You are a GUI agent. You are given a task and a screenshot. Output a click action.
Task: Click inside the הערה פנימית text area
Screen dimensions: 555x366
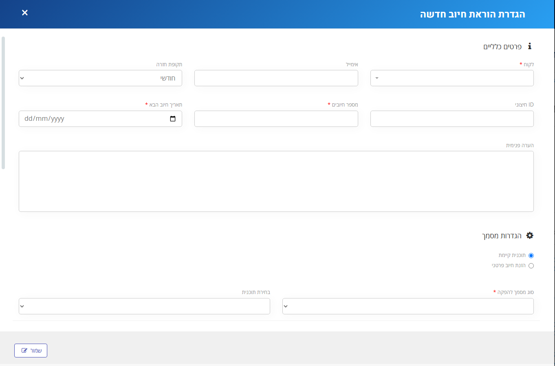click(276, 181)
